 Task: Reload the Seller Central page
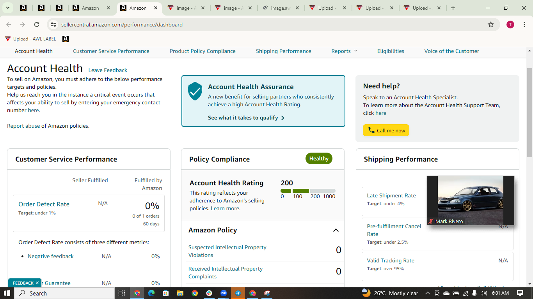37,25
